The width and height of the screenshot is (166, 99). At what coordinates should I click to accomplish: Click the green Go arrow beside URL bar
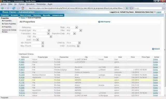pyautogui.click(x=127, y=8)
